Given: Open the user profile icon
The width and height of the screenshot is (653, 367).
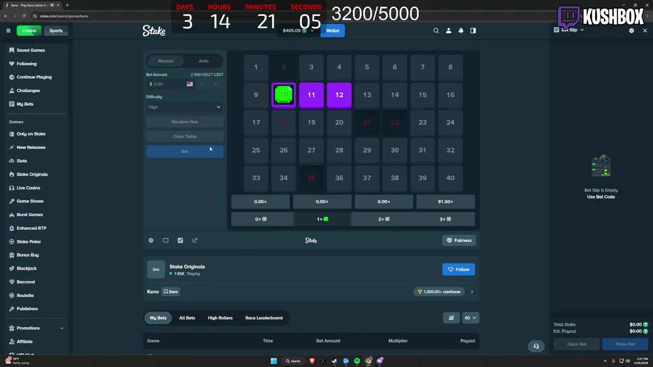Looking at the screenshot, I should pyautogui.click(x=448, y=31).
